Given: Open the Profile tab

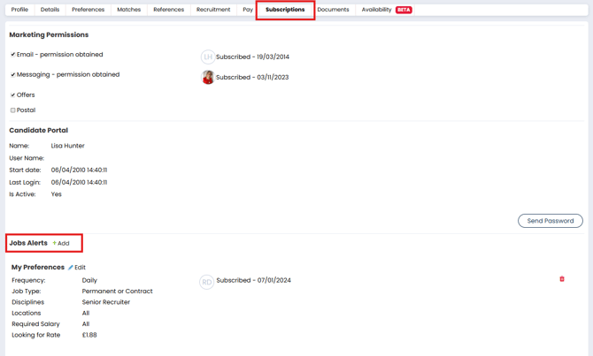Looking at the screenshot, I should pos(19,10).
